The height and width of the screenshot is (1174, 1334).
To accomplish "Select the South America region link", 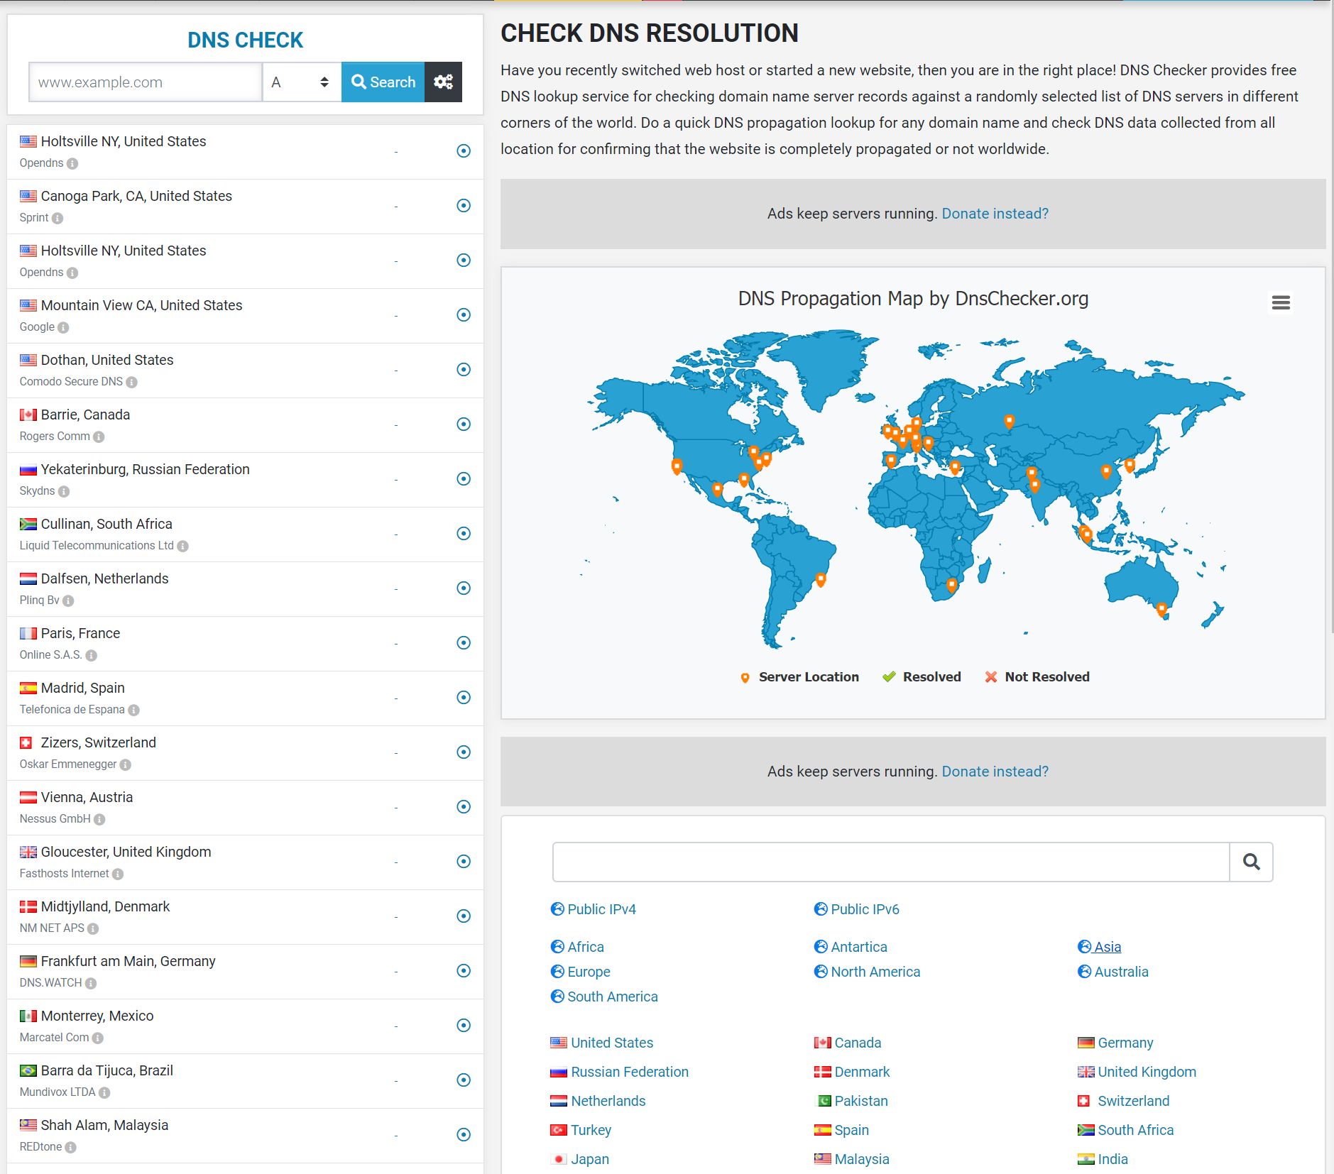I will [x=612, y=996].
